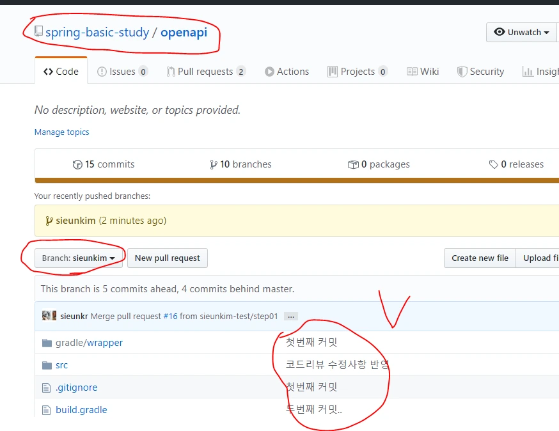559x431 pixels.
Task: Click the gradle/wrapper folder icon
Action: point(47,343)
